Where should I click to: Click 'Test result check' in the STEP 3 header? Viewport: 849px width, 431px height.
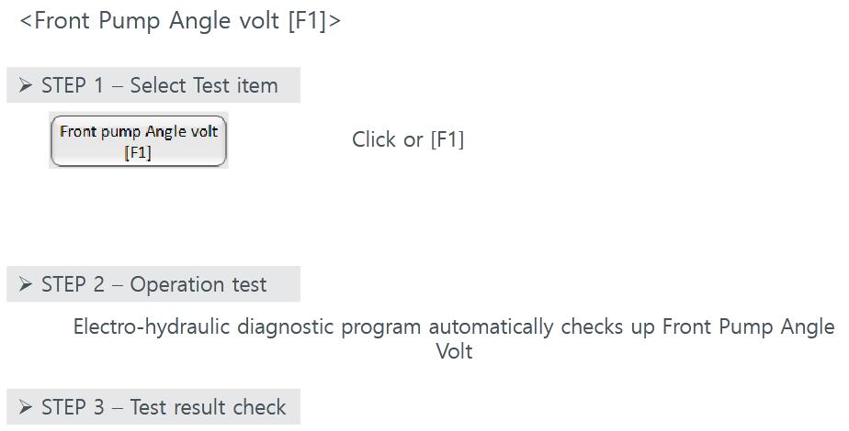tap(208, 406)
